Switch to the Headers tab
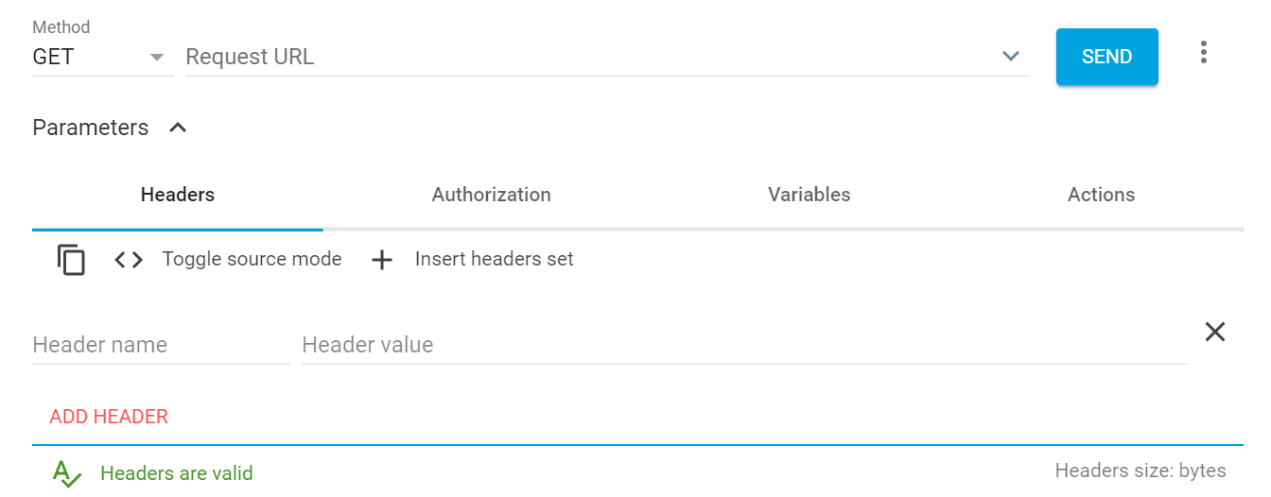The height and width of the screenshot is (497, 1271). click(x=178, y=195)
